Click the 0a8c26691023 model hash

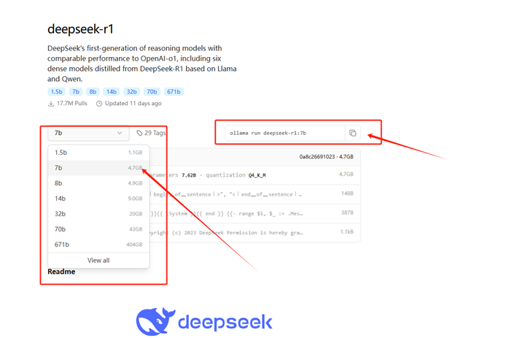coord(316,157)
